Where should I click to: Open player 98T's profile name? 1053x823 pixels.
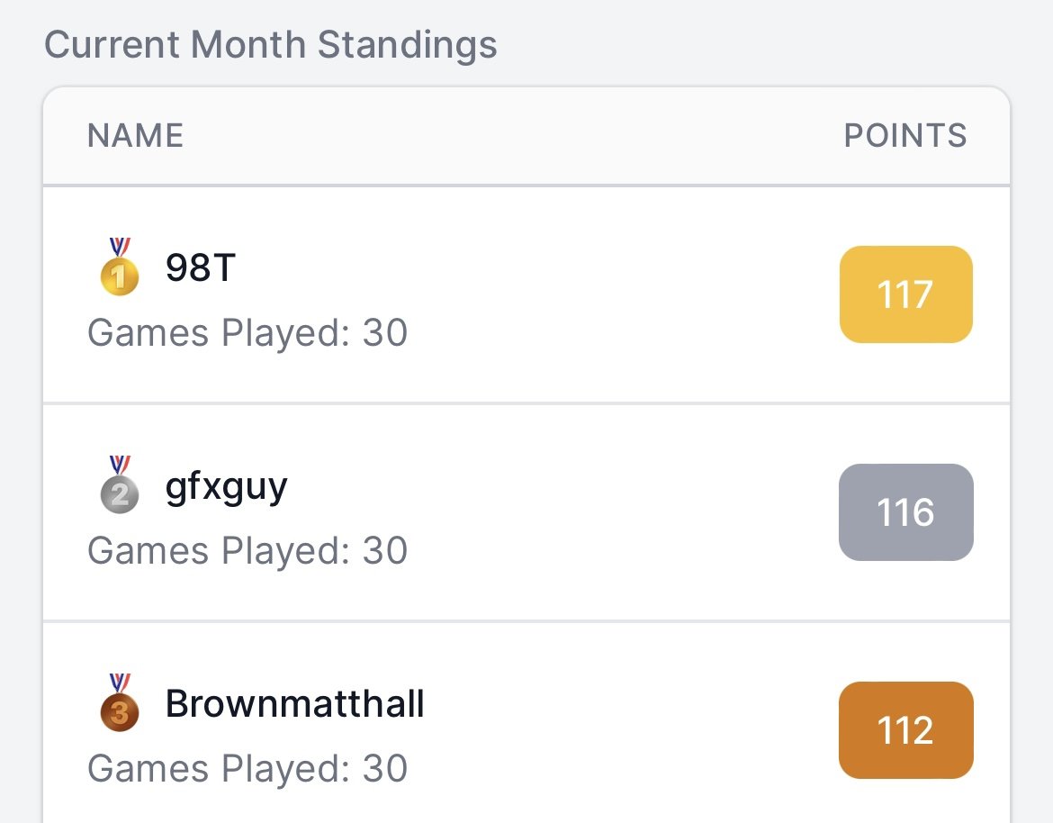pos(200,267)
